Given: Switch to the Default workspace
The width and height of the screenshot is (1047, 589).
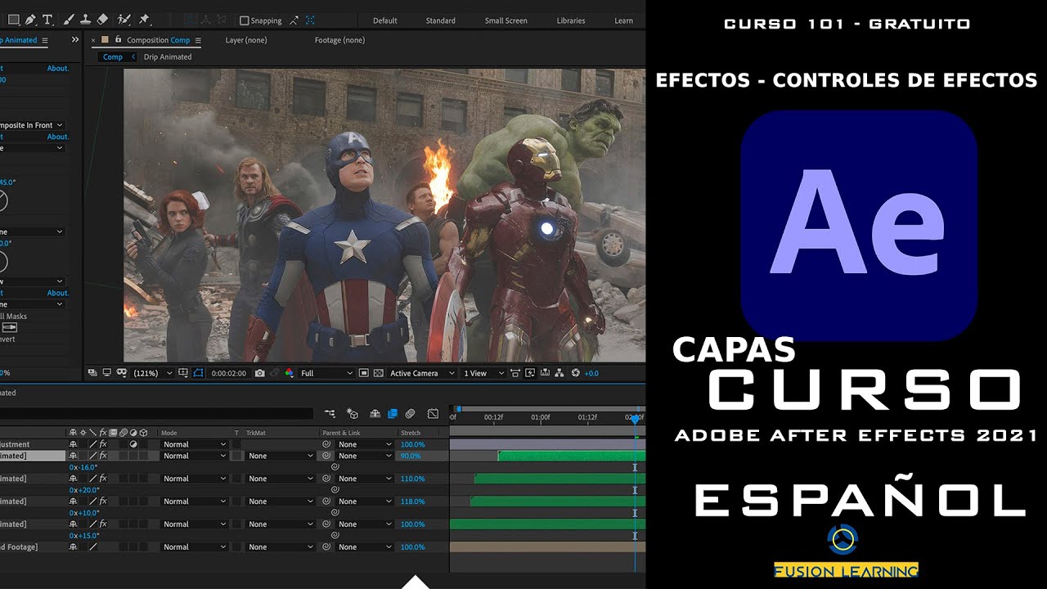Looking at the screenshot, I should tap(384, 20).
